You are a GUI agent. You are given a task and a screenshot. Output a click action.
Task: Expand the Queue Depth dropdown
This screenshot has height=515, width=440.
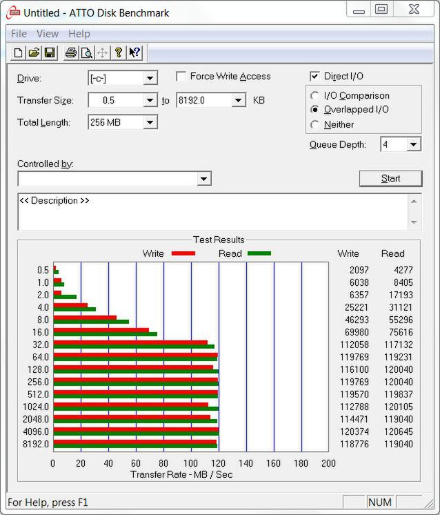[413, 144]
